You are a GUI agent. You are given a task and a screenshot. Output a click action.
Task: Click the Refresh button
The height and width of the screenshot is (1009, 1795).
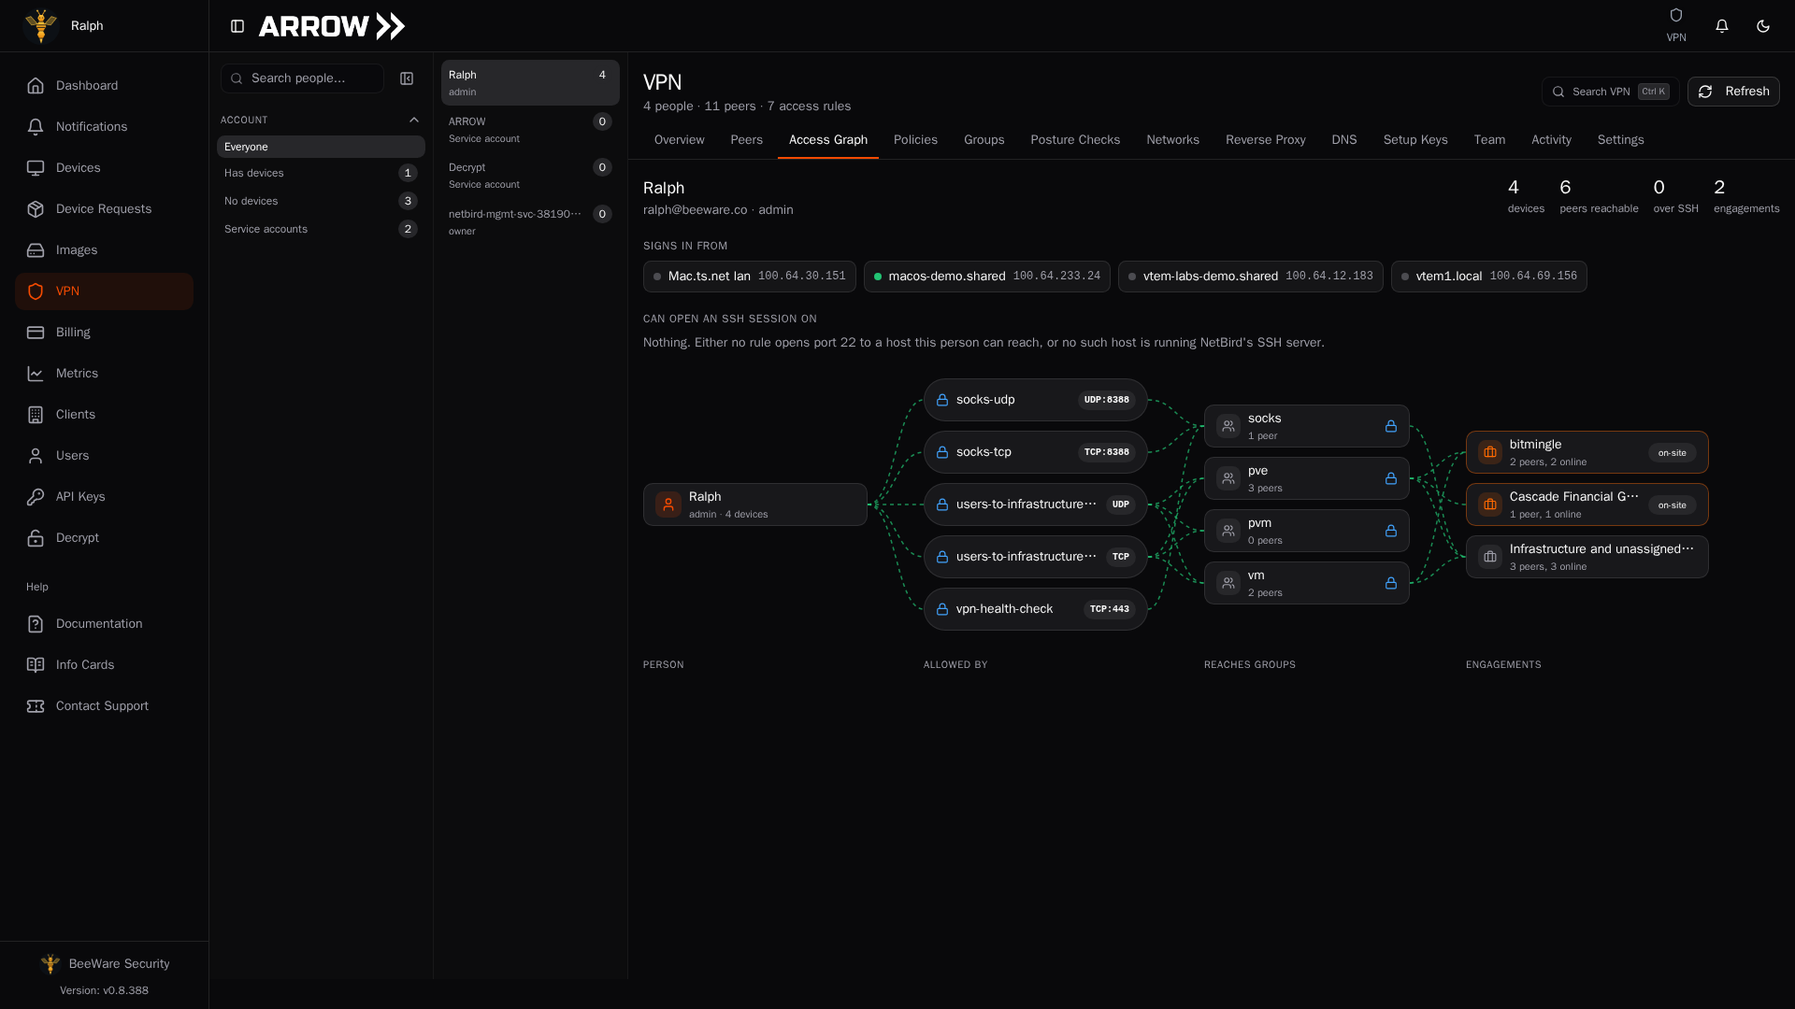tap(1733, 92)
